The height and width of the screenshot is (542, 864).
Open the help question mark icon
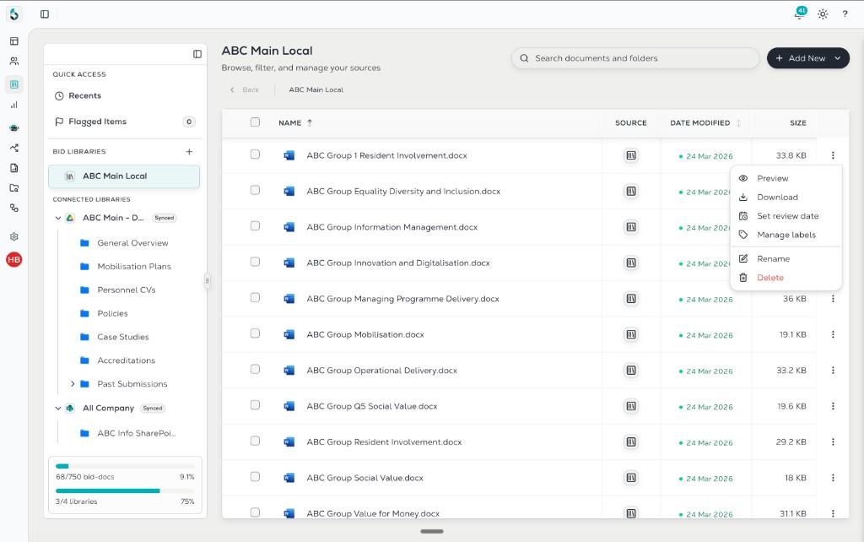coord(845,14)
